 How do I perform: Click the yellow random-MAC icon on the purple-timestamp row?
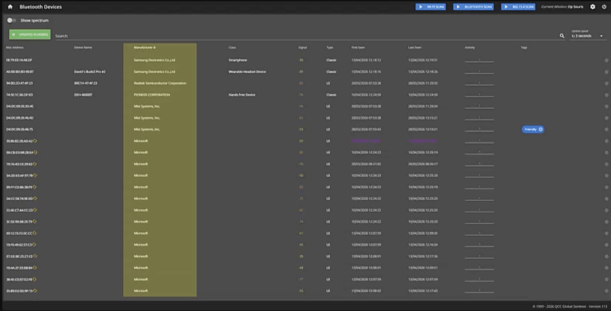pyautogui.click(x=35, y=141)
